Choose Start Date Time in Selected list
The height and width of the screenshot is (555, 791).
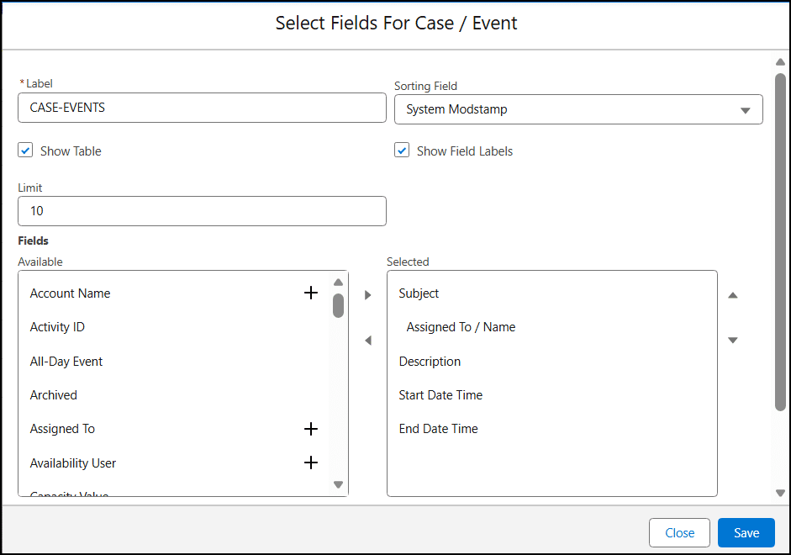[x=440, y=395]
